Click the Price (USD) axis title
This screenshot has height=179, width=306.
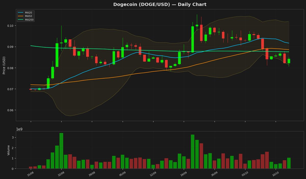pos(4,65)
